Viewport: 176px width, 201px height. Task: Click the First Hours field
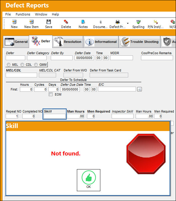click(26, 89)
